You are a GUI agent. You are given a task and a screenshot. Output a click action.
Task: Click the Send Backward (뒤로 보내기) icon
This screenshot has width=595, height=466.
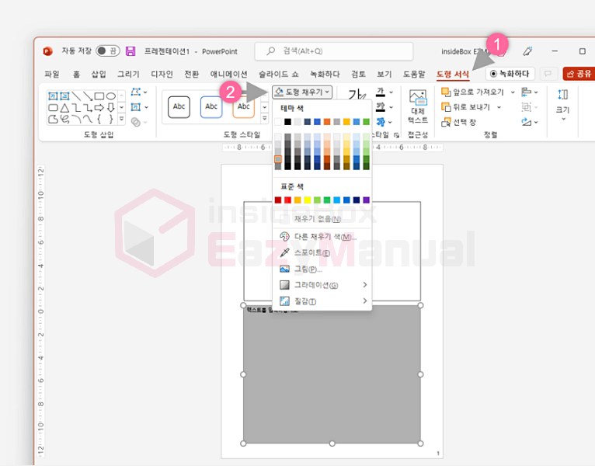(x=446, y=107)
